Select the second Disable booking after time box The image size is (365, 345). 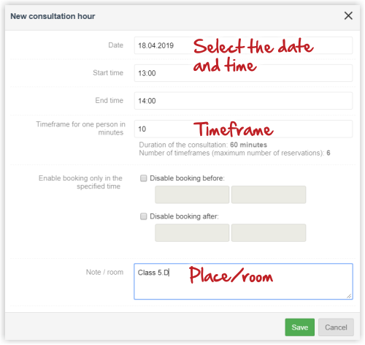pos(269,232)
